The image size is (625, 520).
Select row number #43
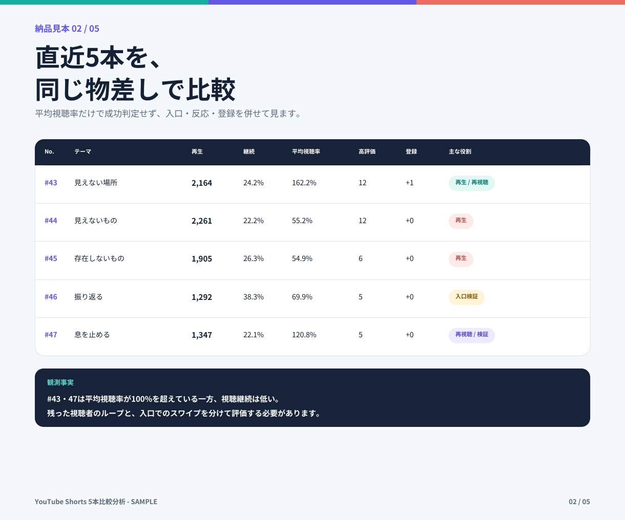51,183
